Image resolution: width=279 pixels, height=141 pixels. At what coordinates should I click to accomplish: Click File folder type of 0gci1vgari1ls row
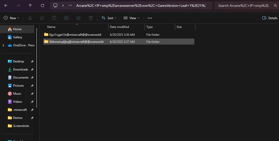click(153, 35)
